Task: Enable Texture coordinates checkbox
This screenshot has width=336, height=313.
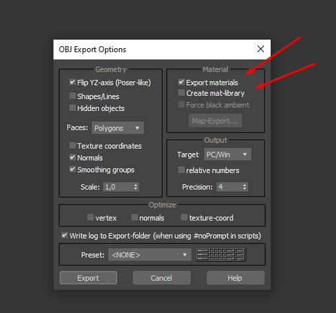Action: (x=73, y=145)
